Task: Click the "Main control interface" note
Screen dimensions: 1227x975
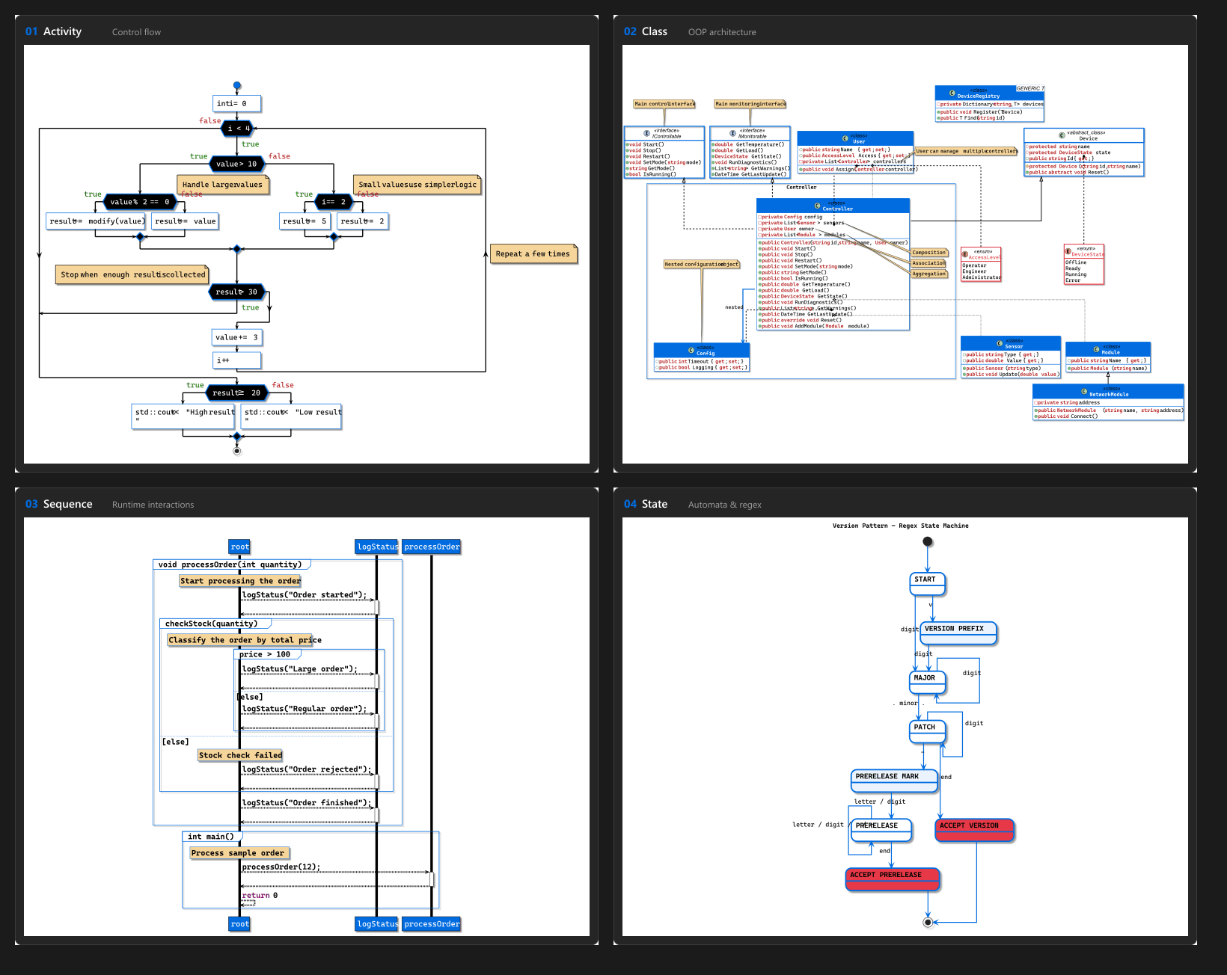Action: (664, 104)
